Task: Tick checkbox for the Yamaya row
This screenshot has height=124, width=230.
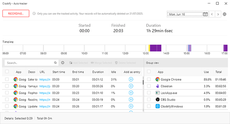Action: (x=7, y=86)
